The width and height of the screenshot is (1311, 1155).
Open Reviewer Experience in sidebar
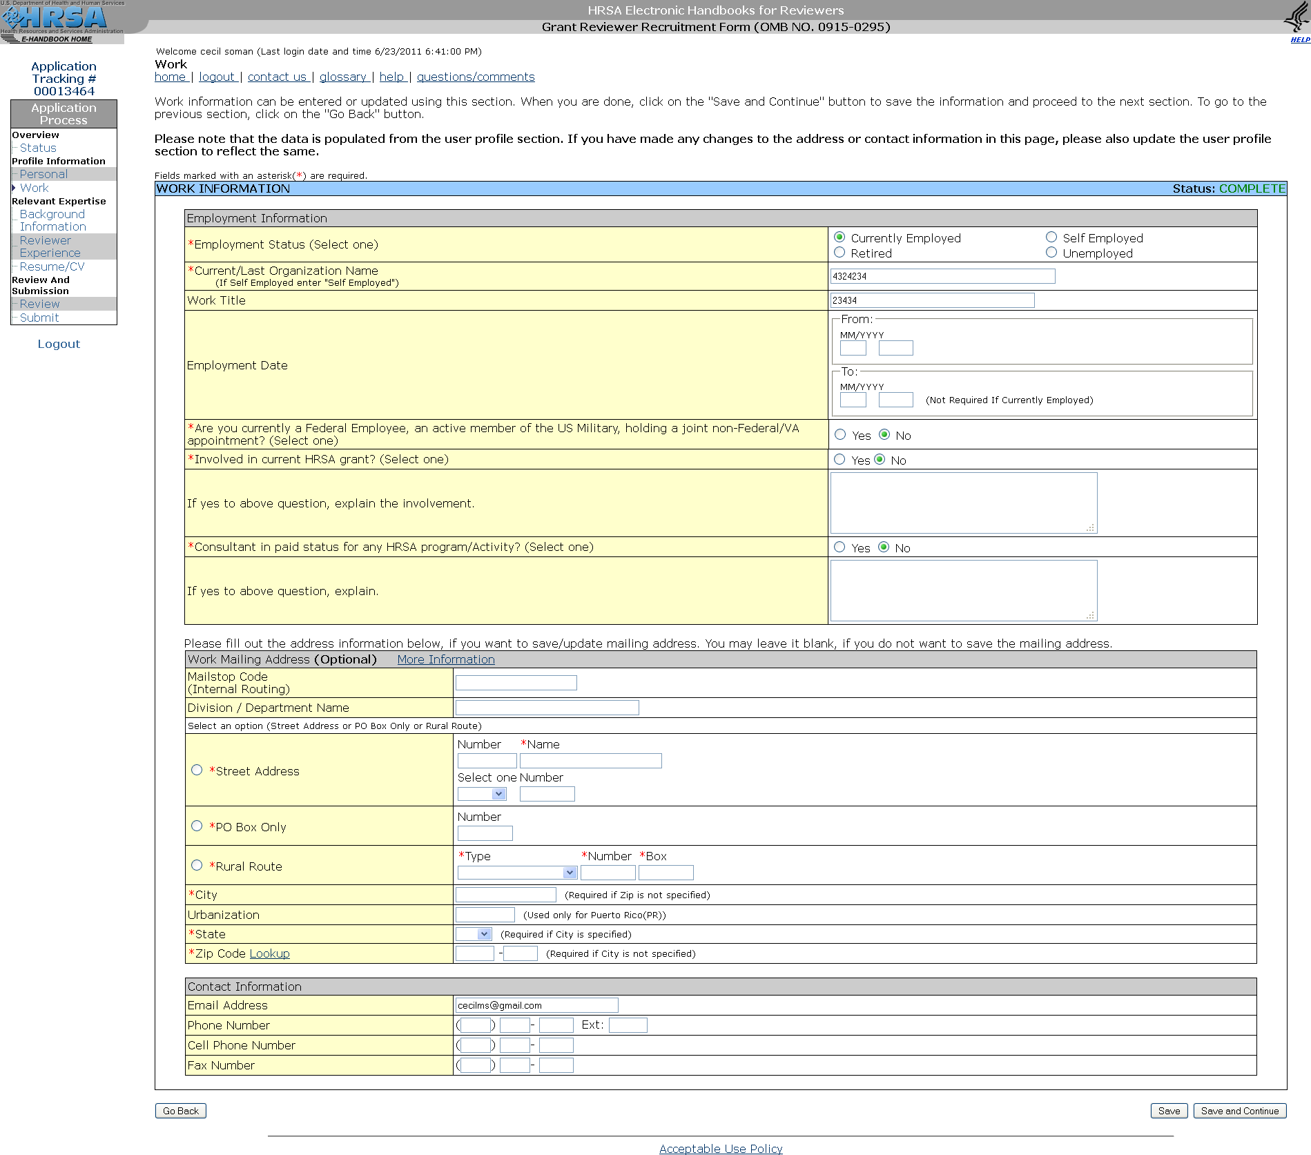click(50, 246)
